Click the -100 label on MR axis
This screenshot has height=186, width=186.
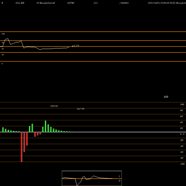[x=182, y=164]
